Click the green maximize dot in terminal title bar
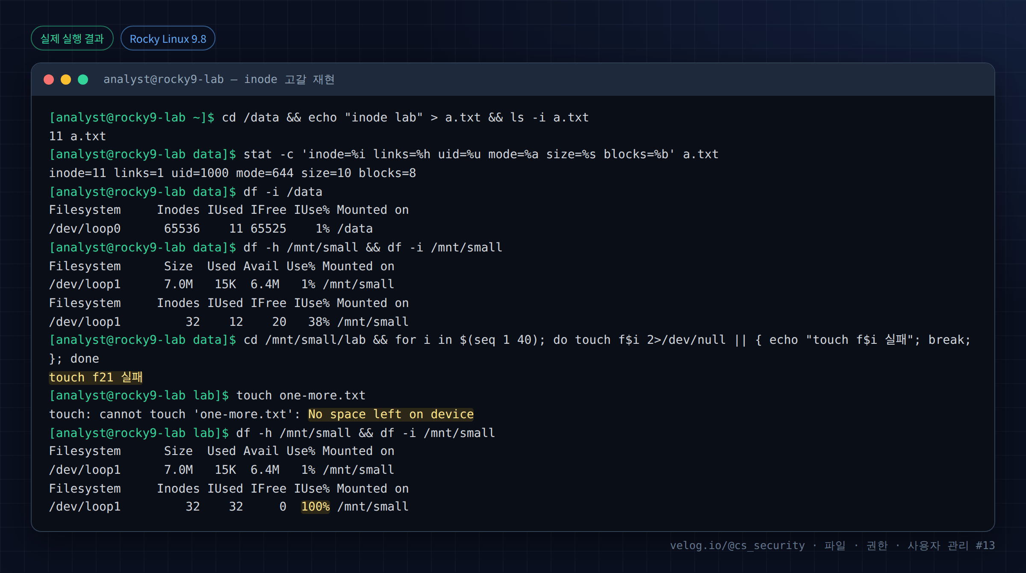Screen dimensions: 1026x573 (x=83, y=80)
